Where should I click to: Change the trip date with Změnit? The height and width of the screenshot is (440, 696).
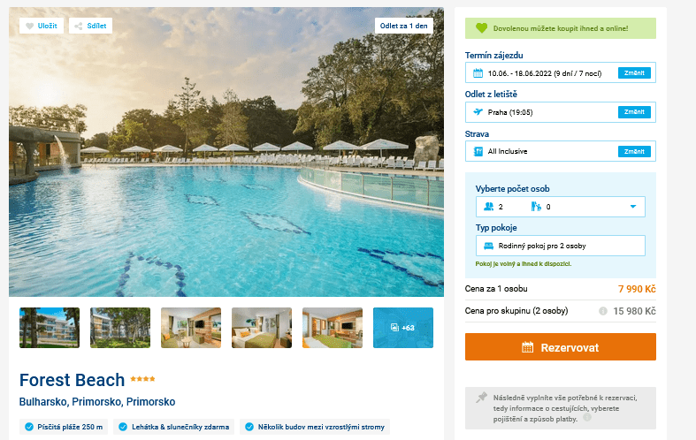click(x=634, y=72)
